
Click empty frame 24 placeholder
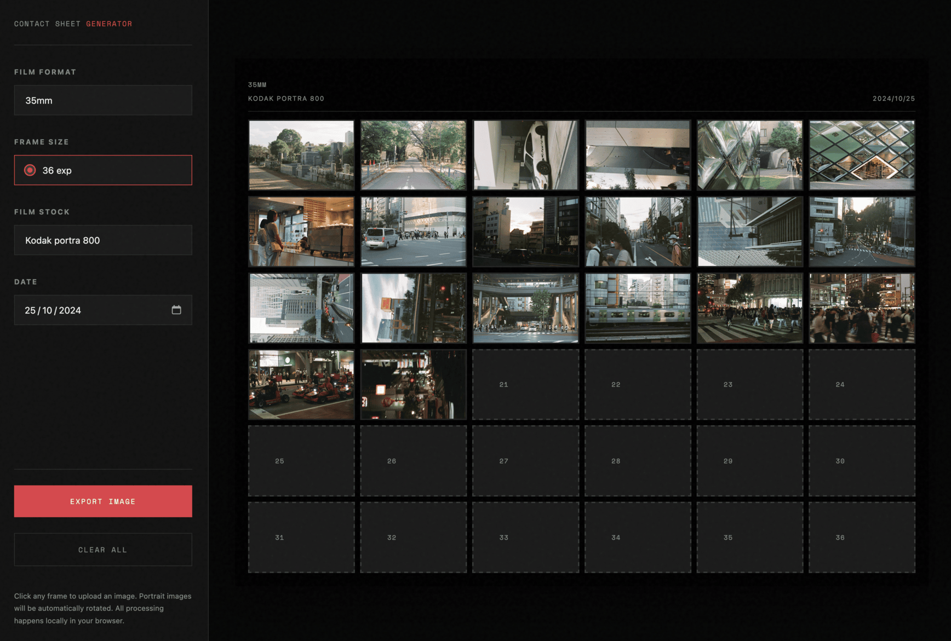(862, 385)
